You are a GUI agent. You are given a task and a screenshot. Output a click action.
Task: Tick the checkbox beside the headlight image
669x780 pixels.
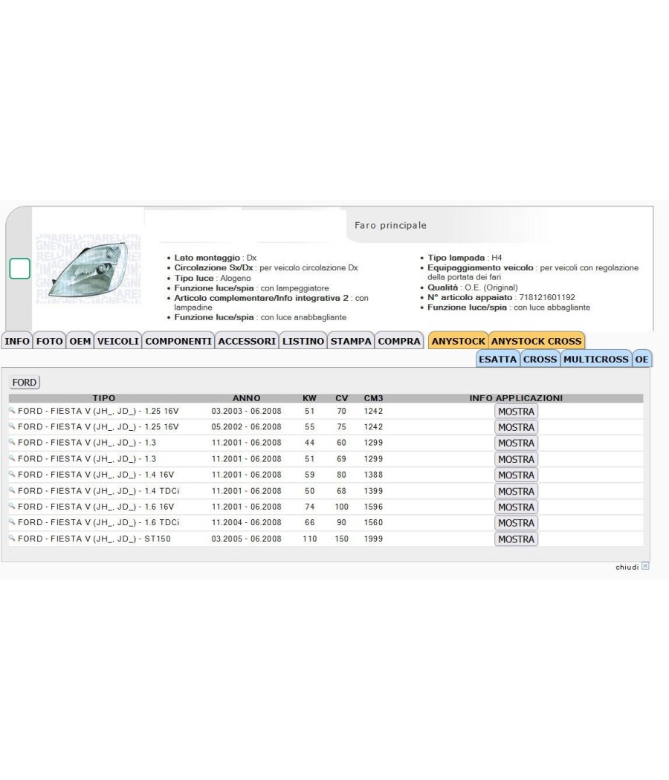(20, 269)
